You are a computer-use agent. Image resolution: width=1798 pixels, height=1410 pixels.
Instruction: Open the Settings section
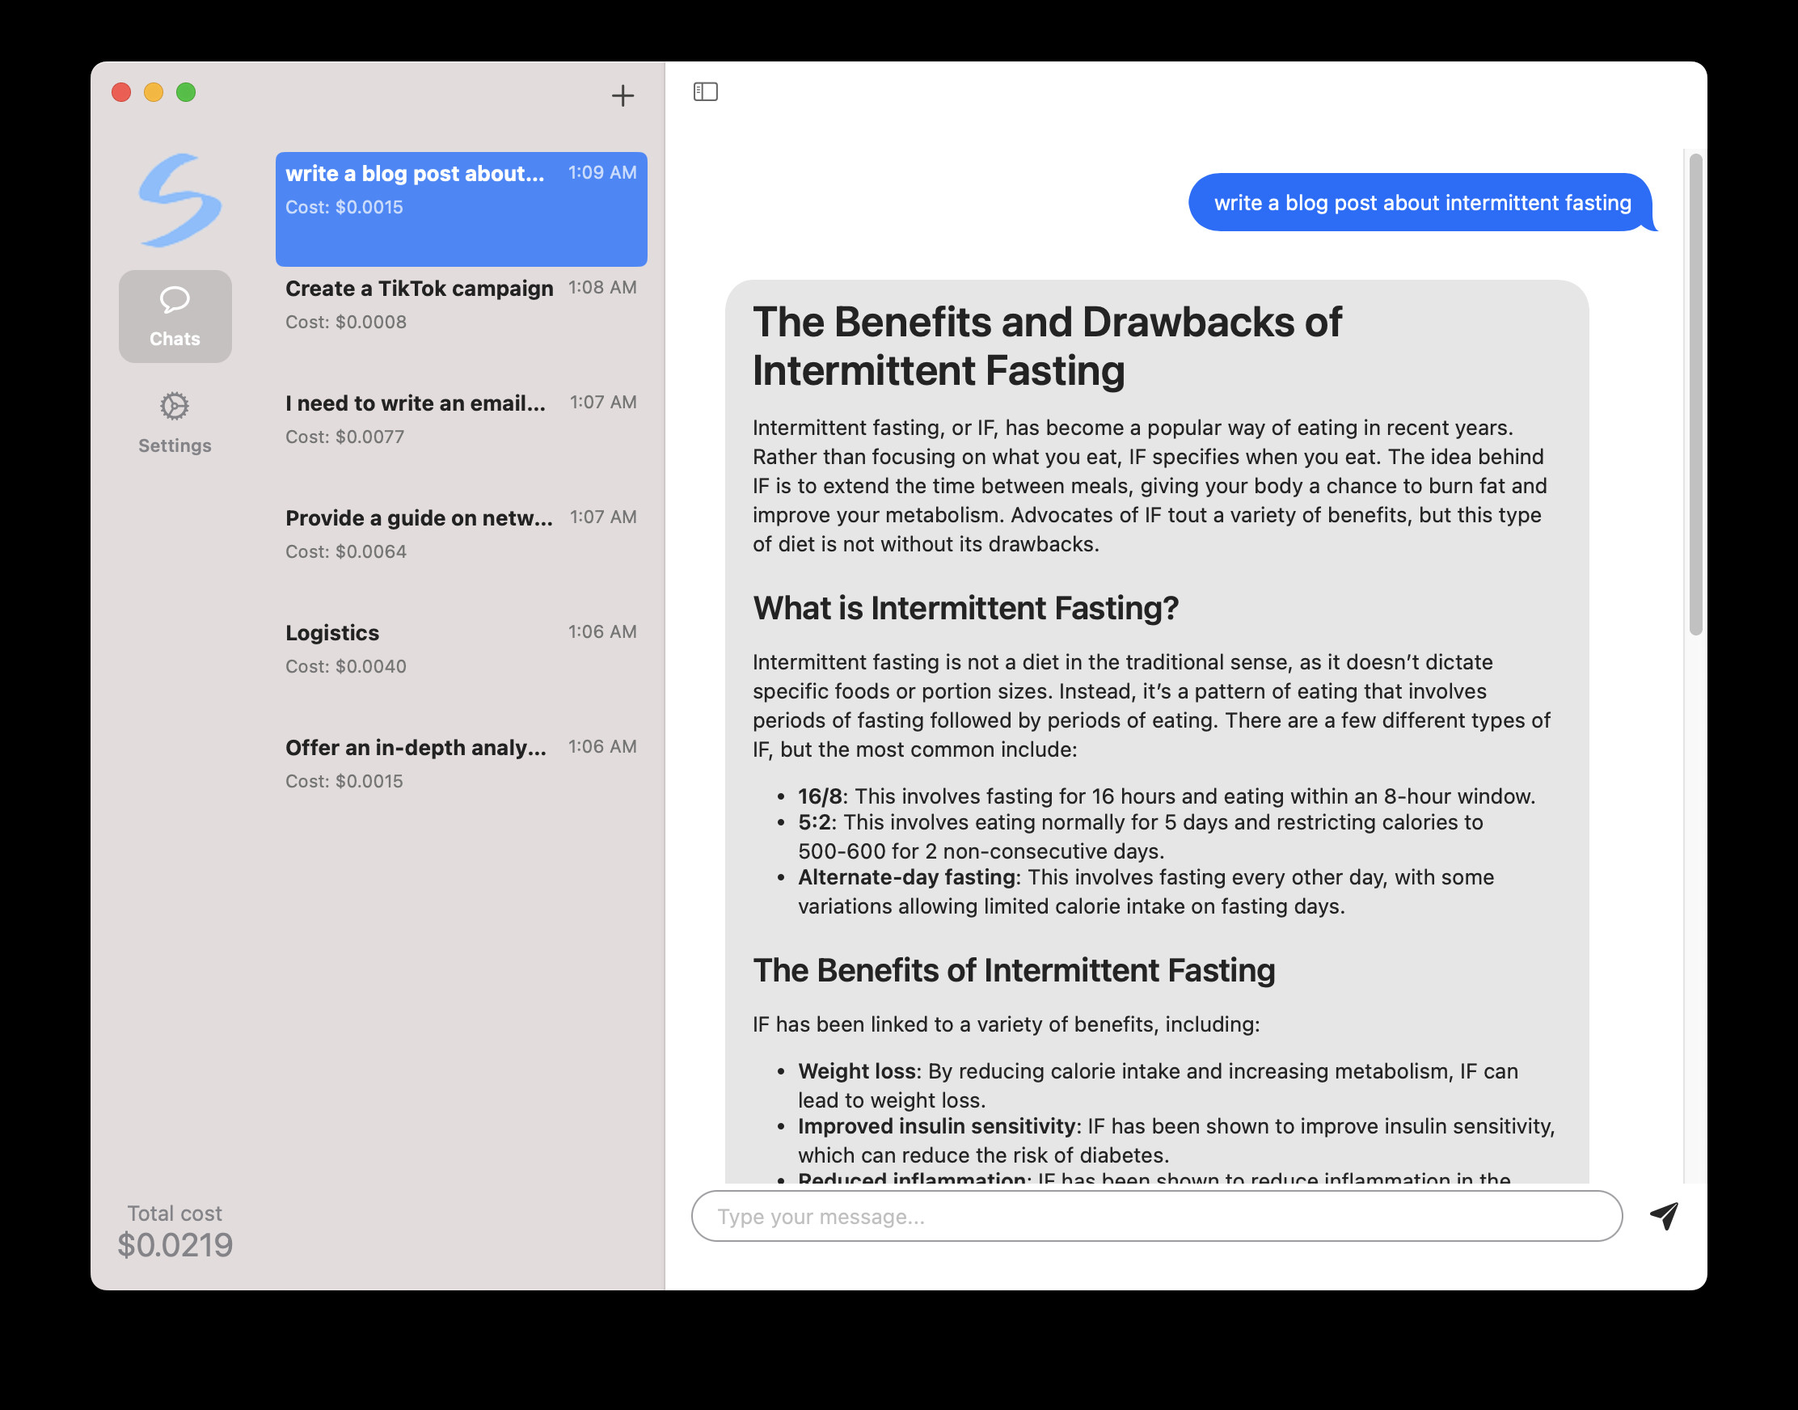point(175,423)
